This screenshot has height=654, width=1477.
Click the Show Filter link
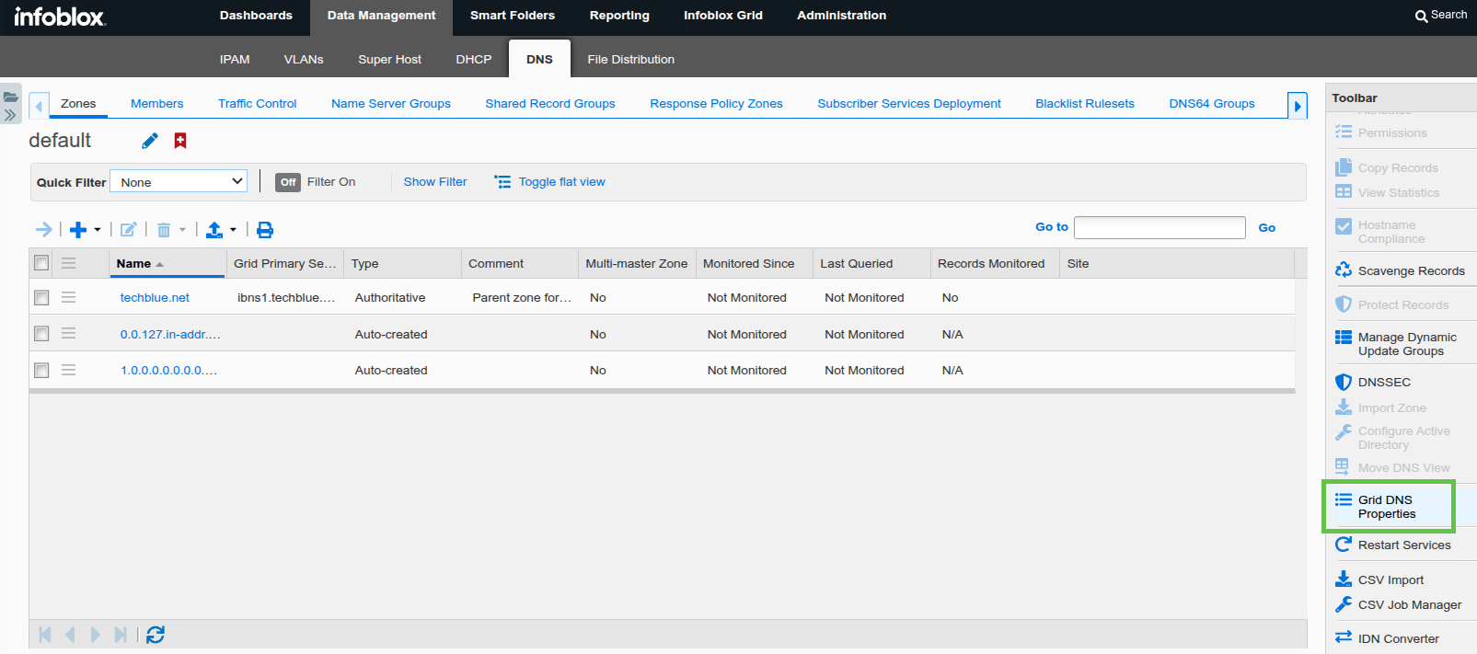click(x=435, y=181)
